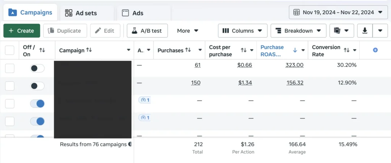Click the 323.00 ROAS value

click(294, 65)
